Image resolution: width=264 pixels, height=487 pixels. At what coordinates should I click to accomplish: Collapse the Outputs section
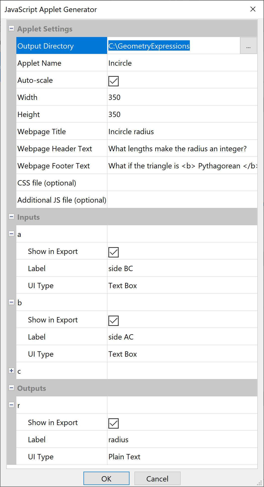coord(11,388)
